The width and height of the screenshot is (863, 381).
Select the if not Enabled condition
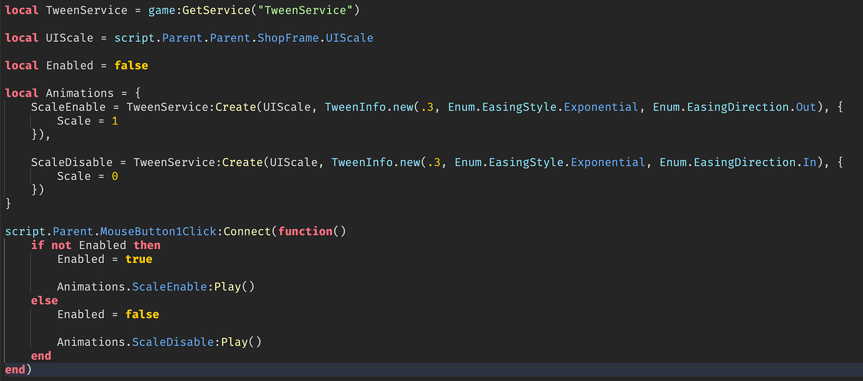(x=78, y=245)
